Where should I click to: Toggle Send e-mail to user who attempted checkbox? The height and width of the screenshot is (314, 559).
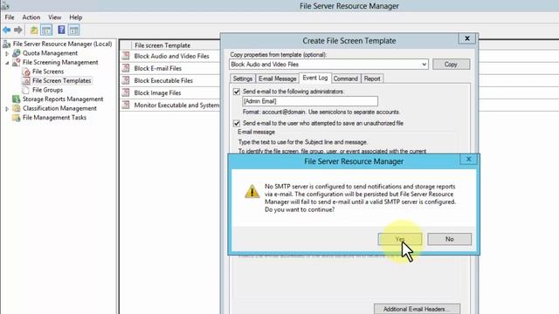[237, 123]
